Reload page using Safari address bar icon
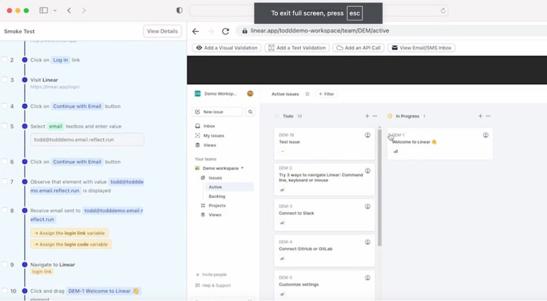Screen dimensions: 547x301 [x=443, y=10]
